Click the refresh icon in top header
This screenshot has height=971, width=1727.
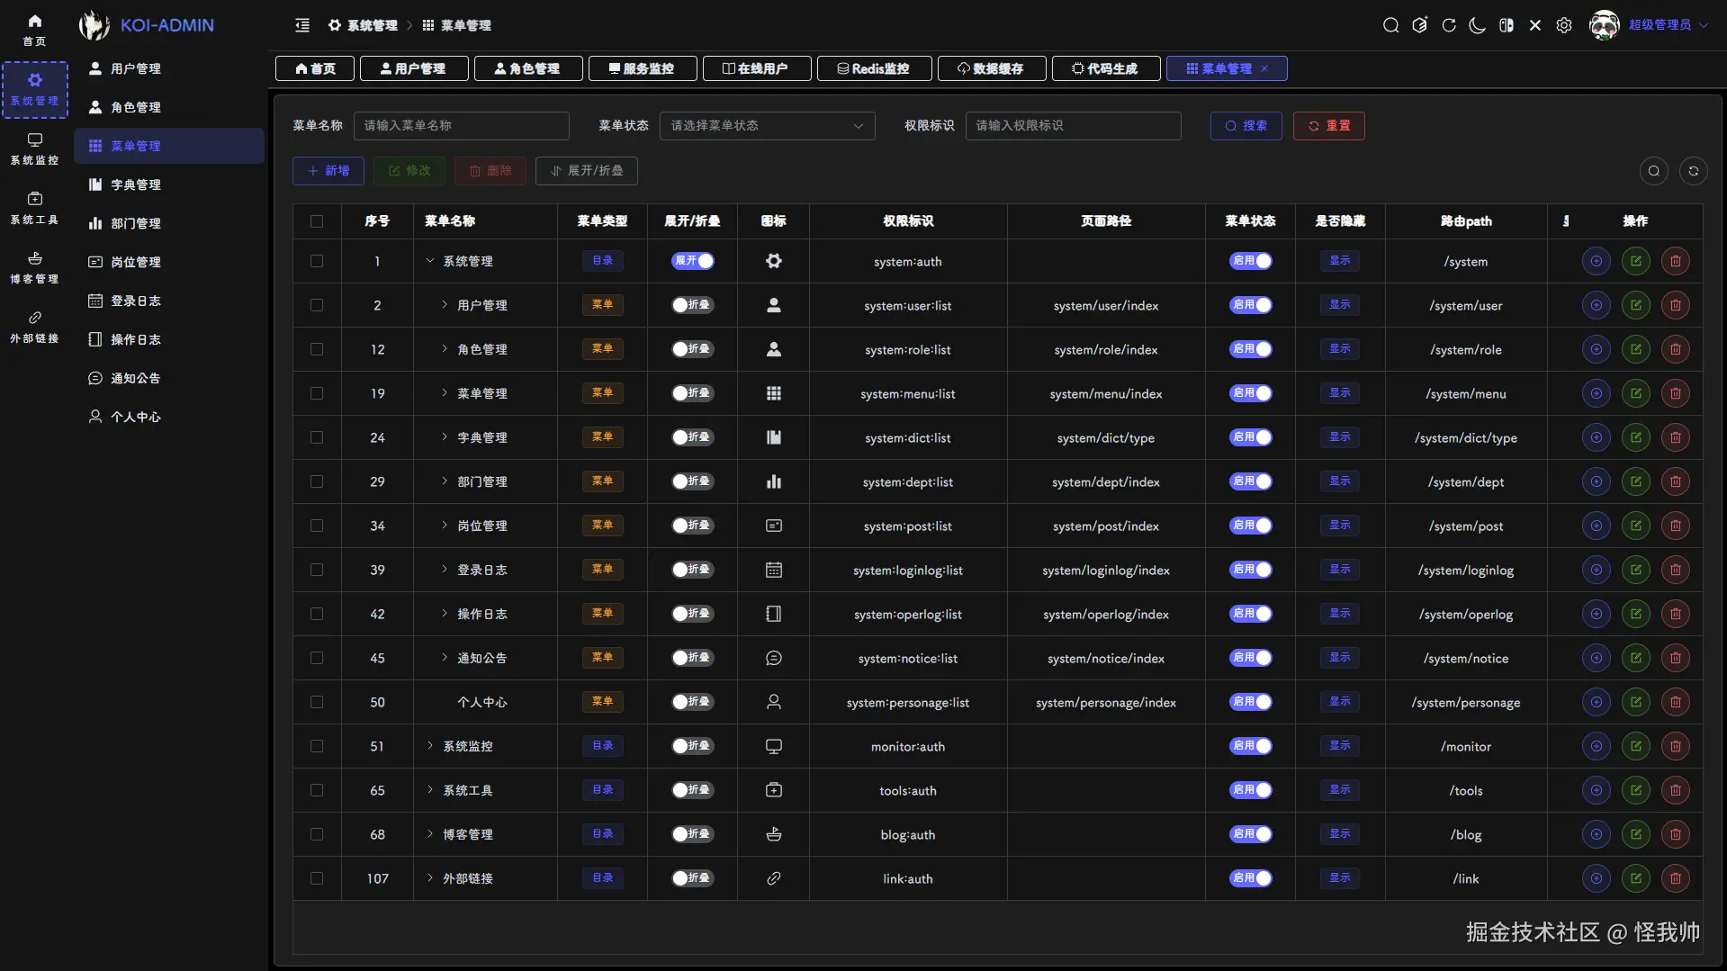click(1448, 25)
